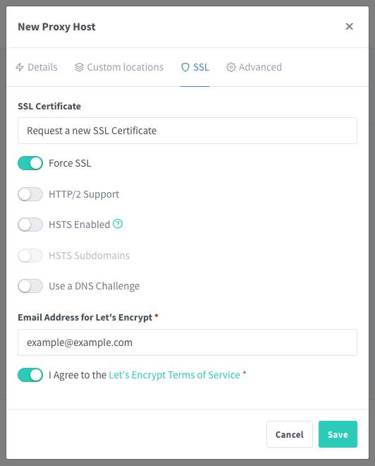Click the "Use a DNS Challenge" label text

click(x=94, y=286)
